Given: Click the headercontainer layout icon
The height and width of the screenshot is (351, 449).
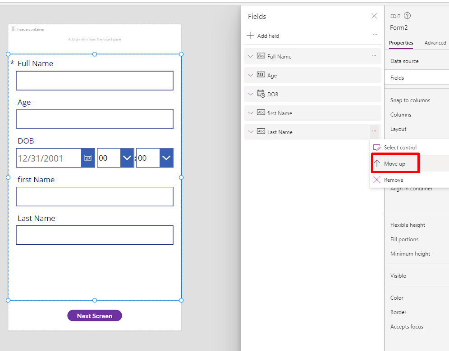Looking at the screenshot, I should tap(13, 29).
